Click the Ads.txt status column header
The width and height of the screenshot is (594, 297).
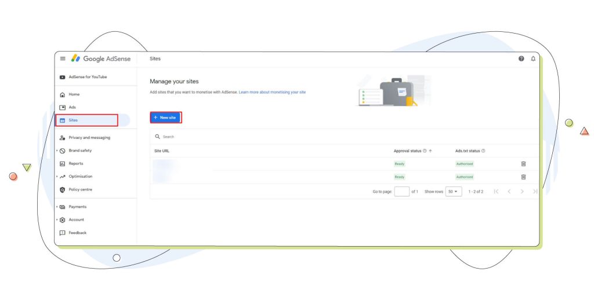click(468, 151)
